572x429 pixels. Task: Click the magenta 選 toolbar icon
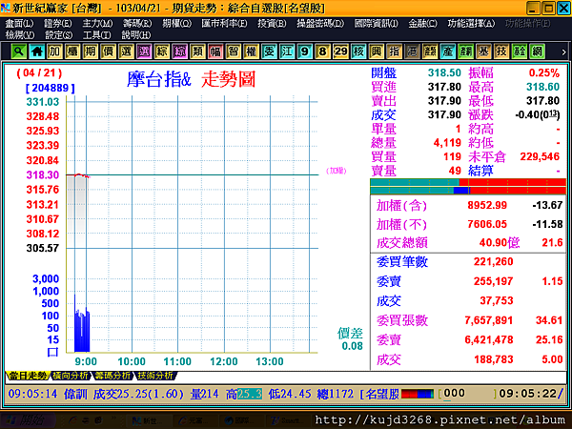point(144,51)
